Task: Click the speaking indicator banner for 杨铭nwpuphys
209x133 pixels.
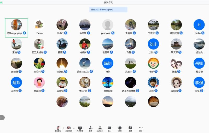Action: tap(108, 9)
